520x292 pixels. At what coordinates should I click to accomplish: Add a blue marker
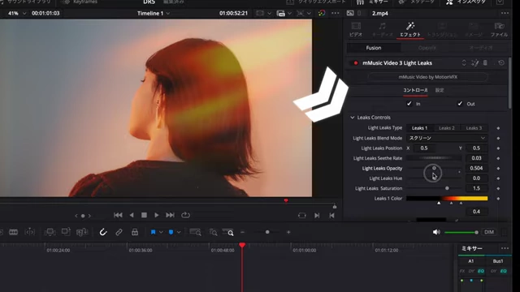pyautogui.click(x=171, y=233)
